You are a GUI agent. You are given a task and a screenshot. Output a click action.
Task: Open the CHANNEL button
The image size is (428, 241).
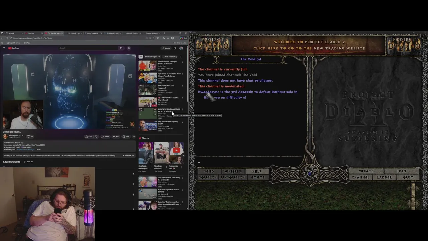pos(361,177)
